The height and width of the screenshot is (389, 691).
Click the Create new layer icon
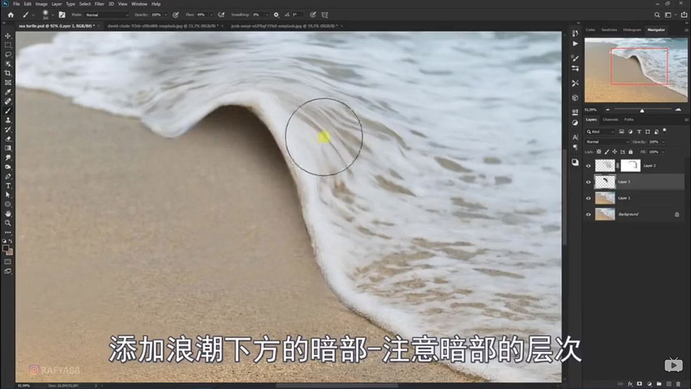669,383
